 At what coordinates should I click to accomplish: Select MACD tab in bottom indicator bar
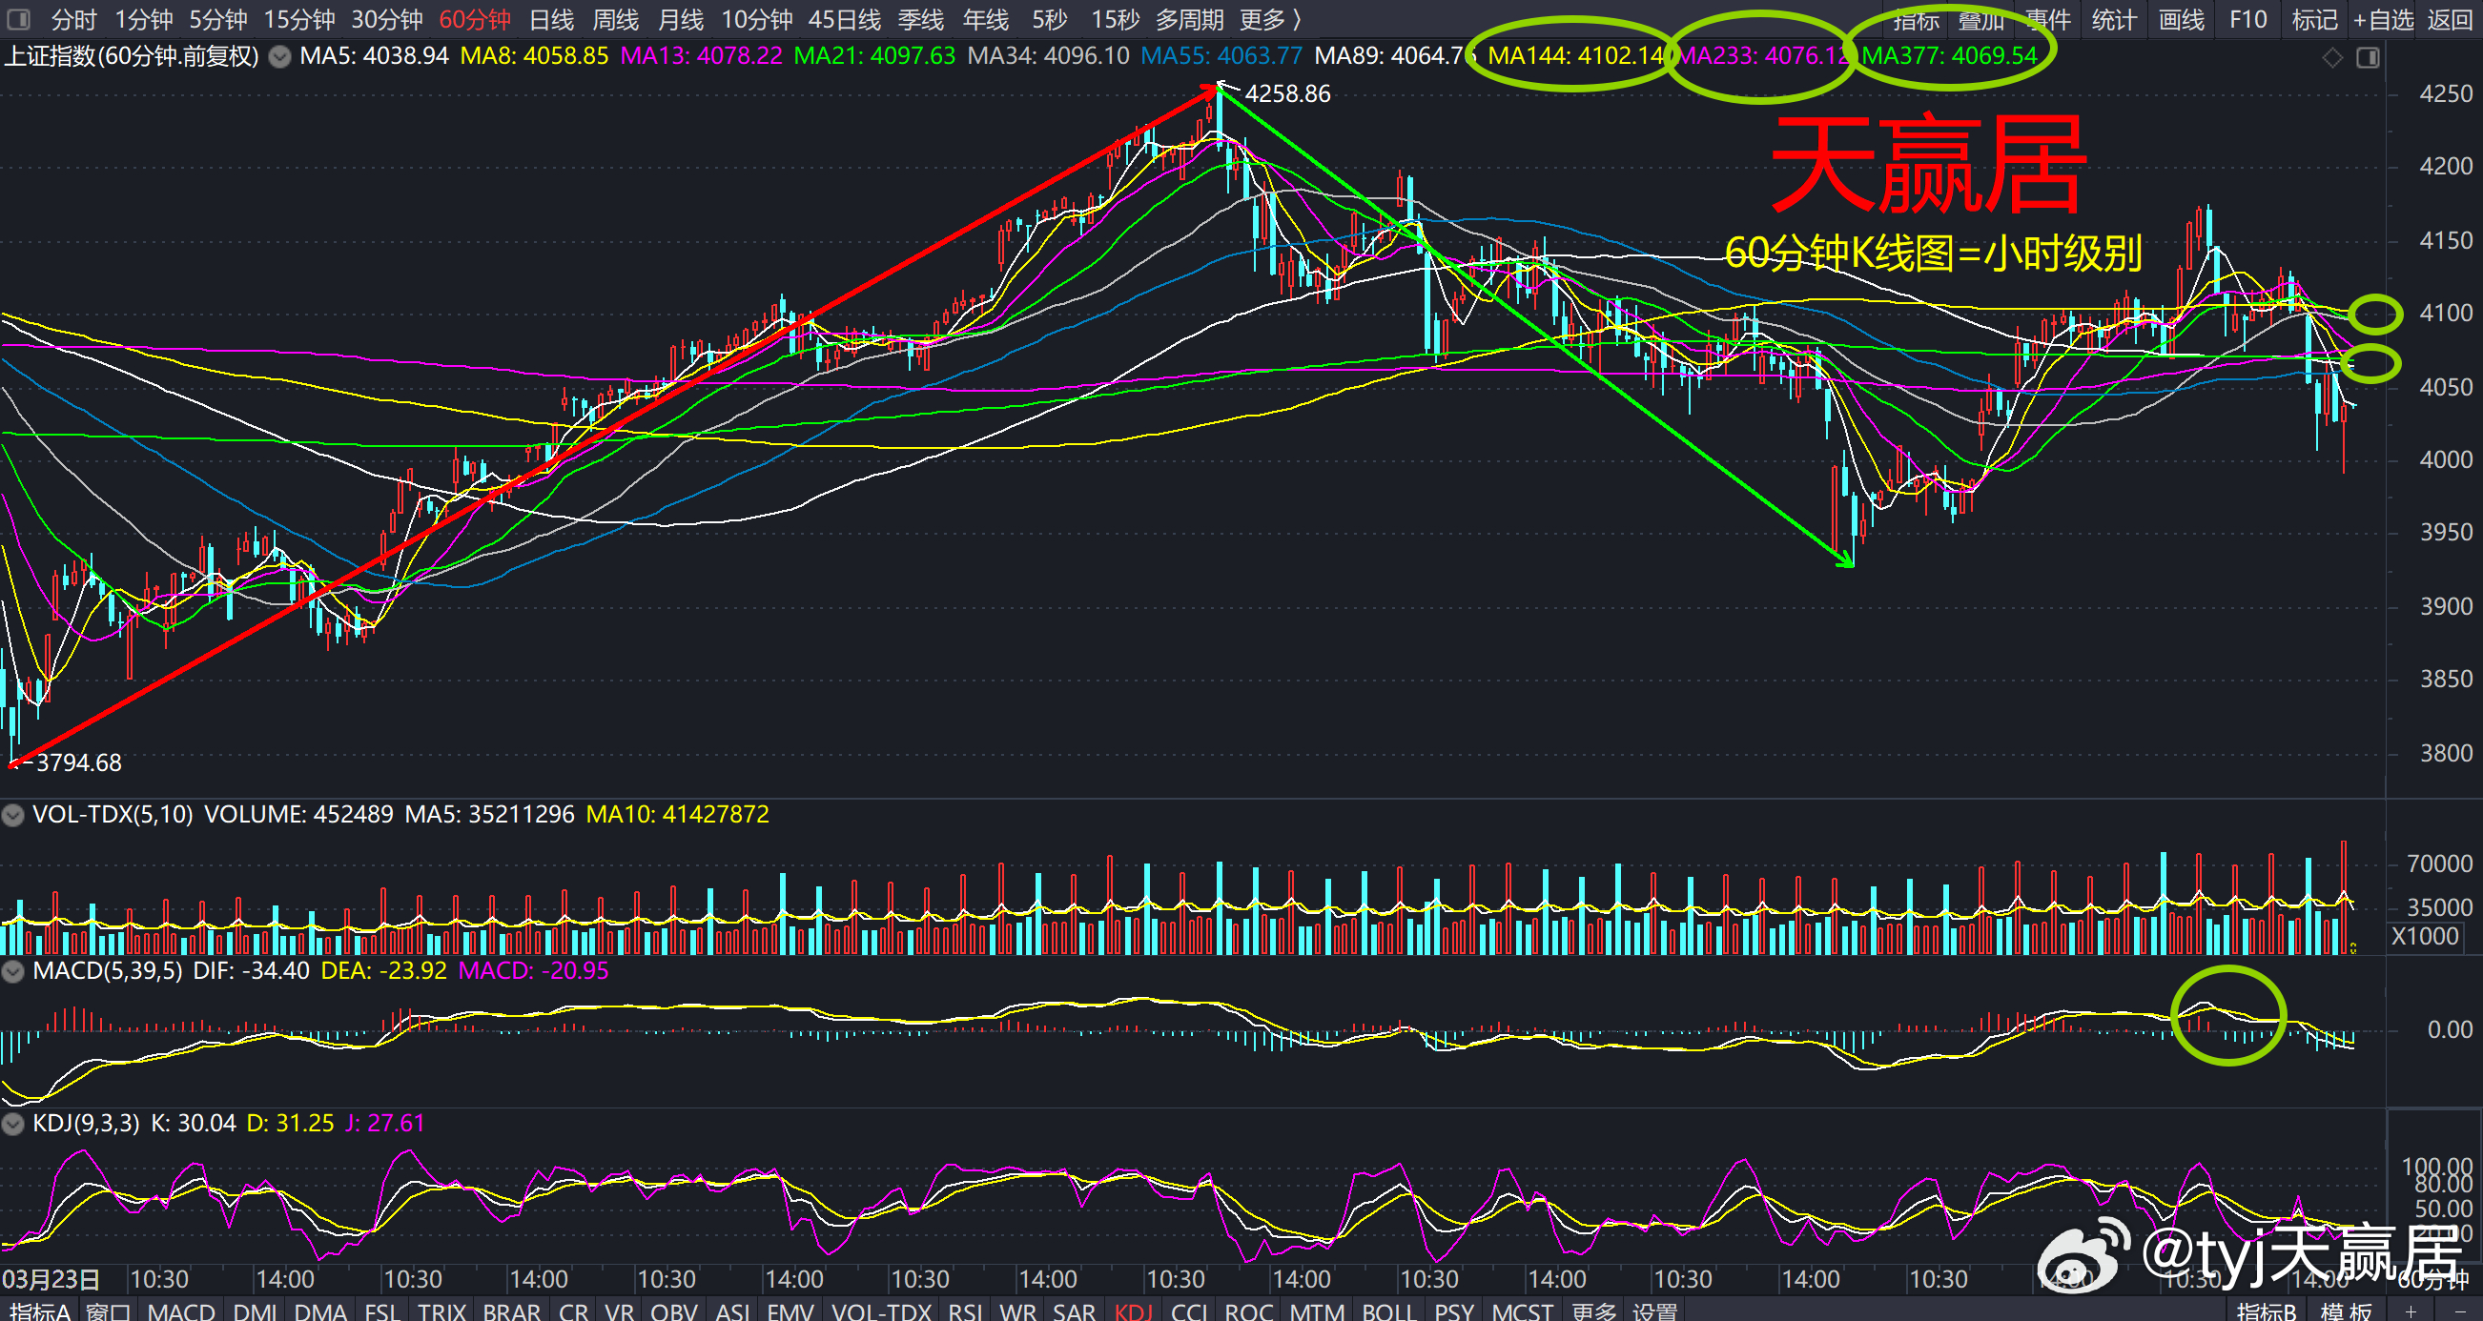181,1311
